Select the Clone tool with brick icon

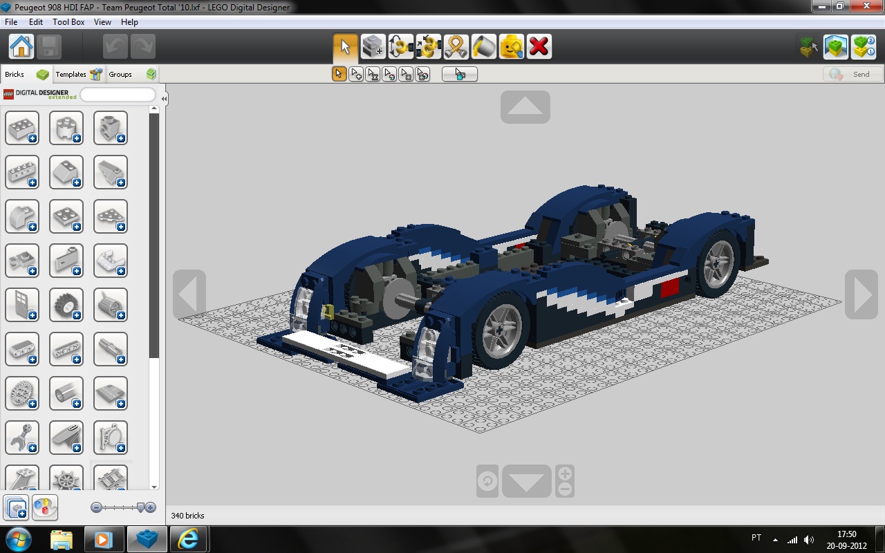pyautogui.click(x=373, y=47)
